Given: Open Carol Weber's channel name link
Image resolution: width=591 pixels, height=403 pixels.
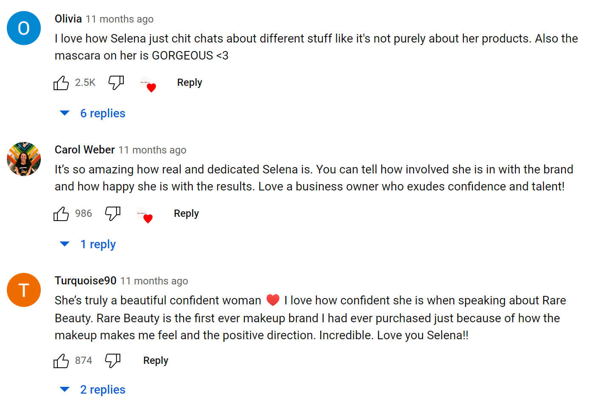Looking at the screenshot, I should [85, 150].
